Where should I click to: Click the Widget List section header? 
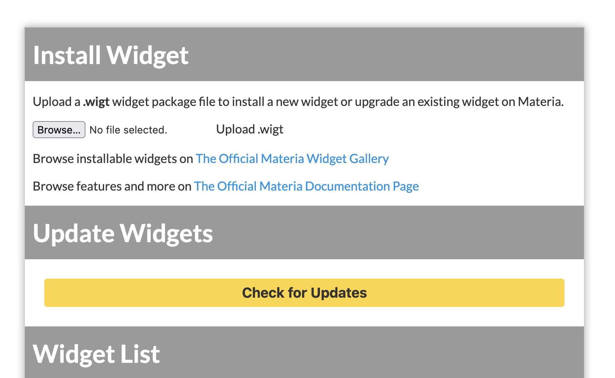pos(96,353)
